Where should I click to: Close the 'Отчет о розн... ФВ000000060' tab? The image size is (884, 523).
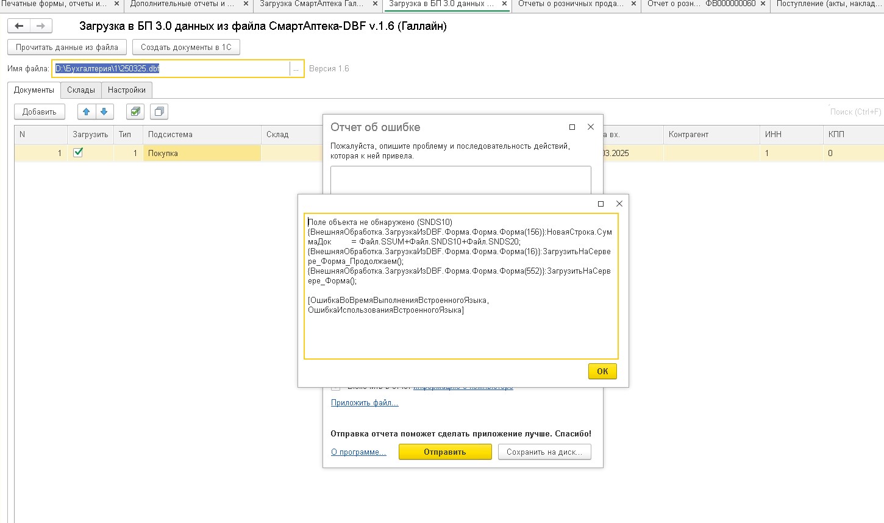point(763,4)
